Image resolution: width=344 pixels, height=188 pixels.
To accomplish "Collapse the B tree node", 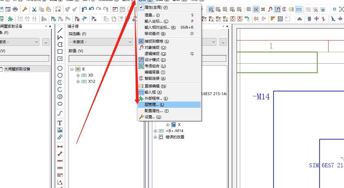I will click(72, 69).
